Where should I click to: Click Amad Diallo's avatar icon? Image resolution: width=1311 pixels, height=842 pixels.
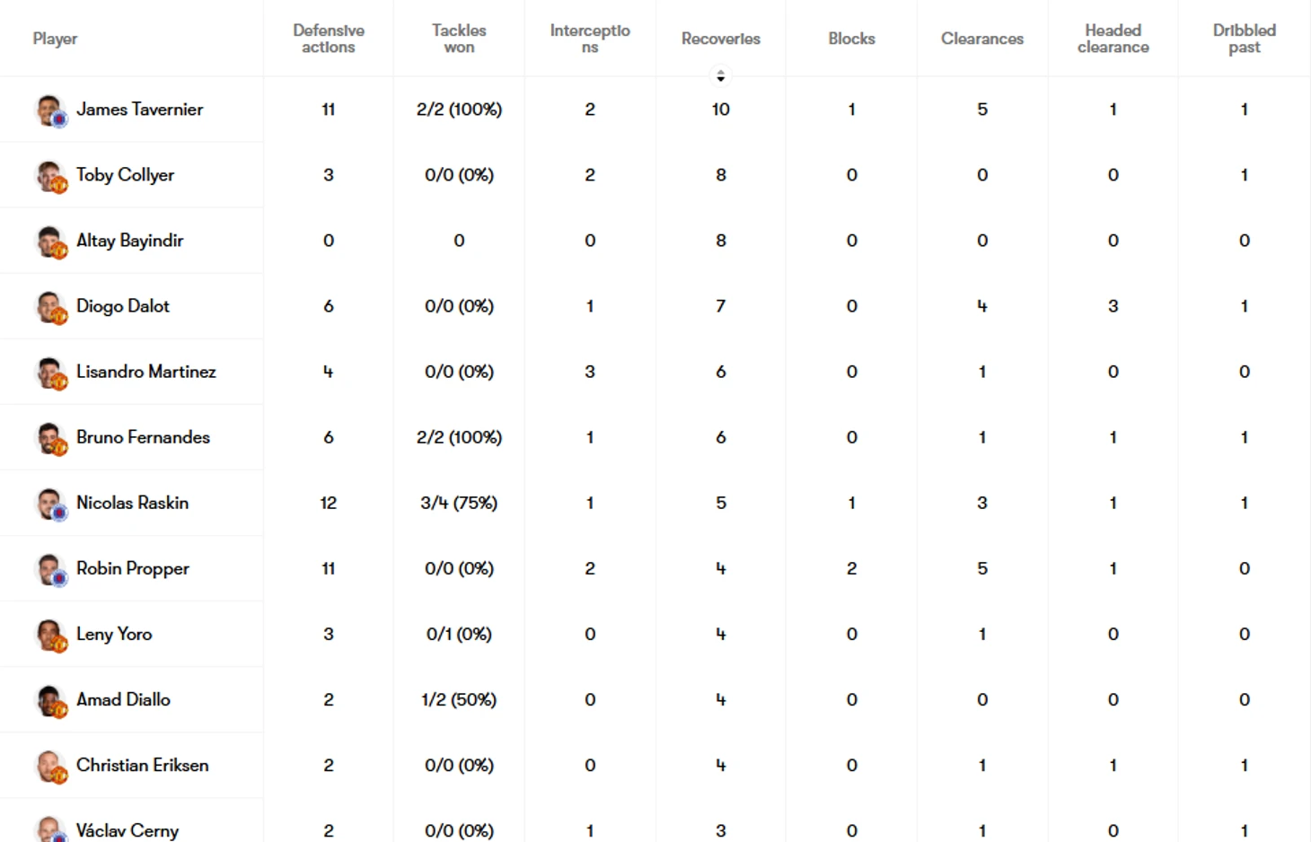tap(50, 700)
